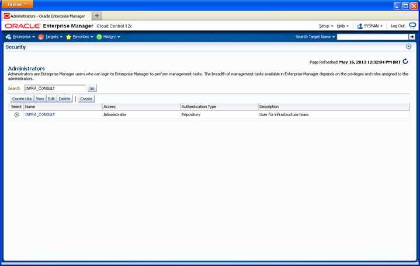
Task: Click the Access column header
Action: tap(141, 107)
